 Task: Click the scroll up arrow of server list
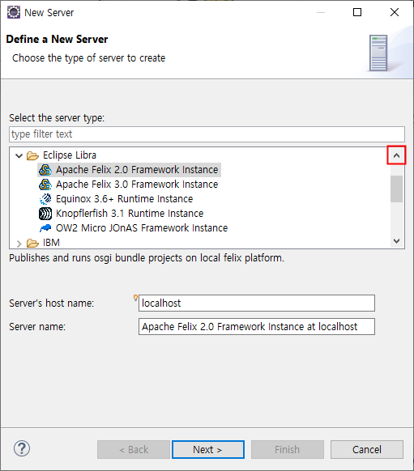396,155
